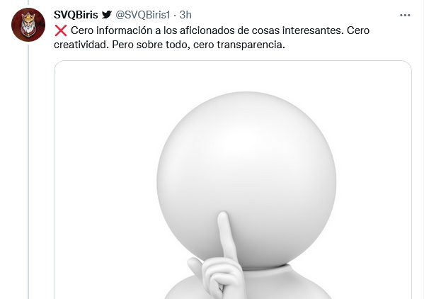Click the thread line segment above the avatar
This screenshot has width=441, height=299.
(28, 3)
